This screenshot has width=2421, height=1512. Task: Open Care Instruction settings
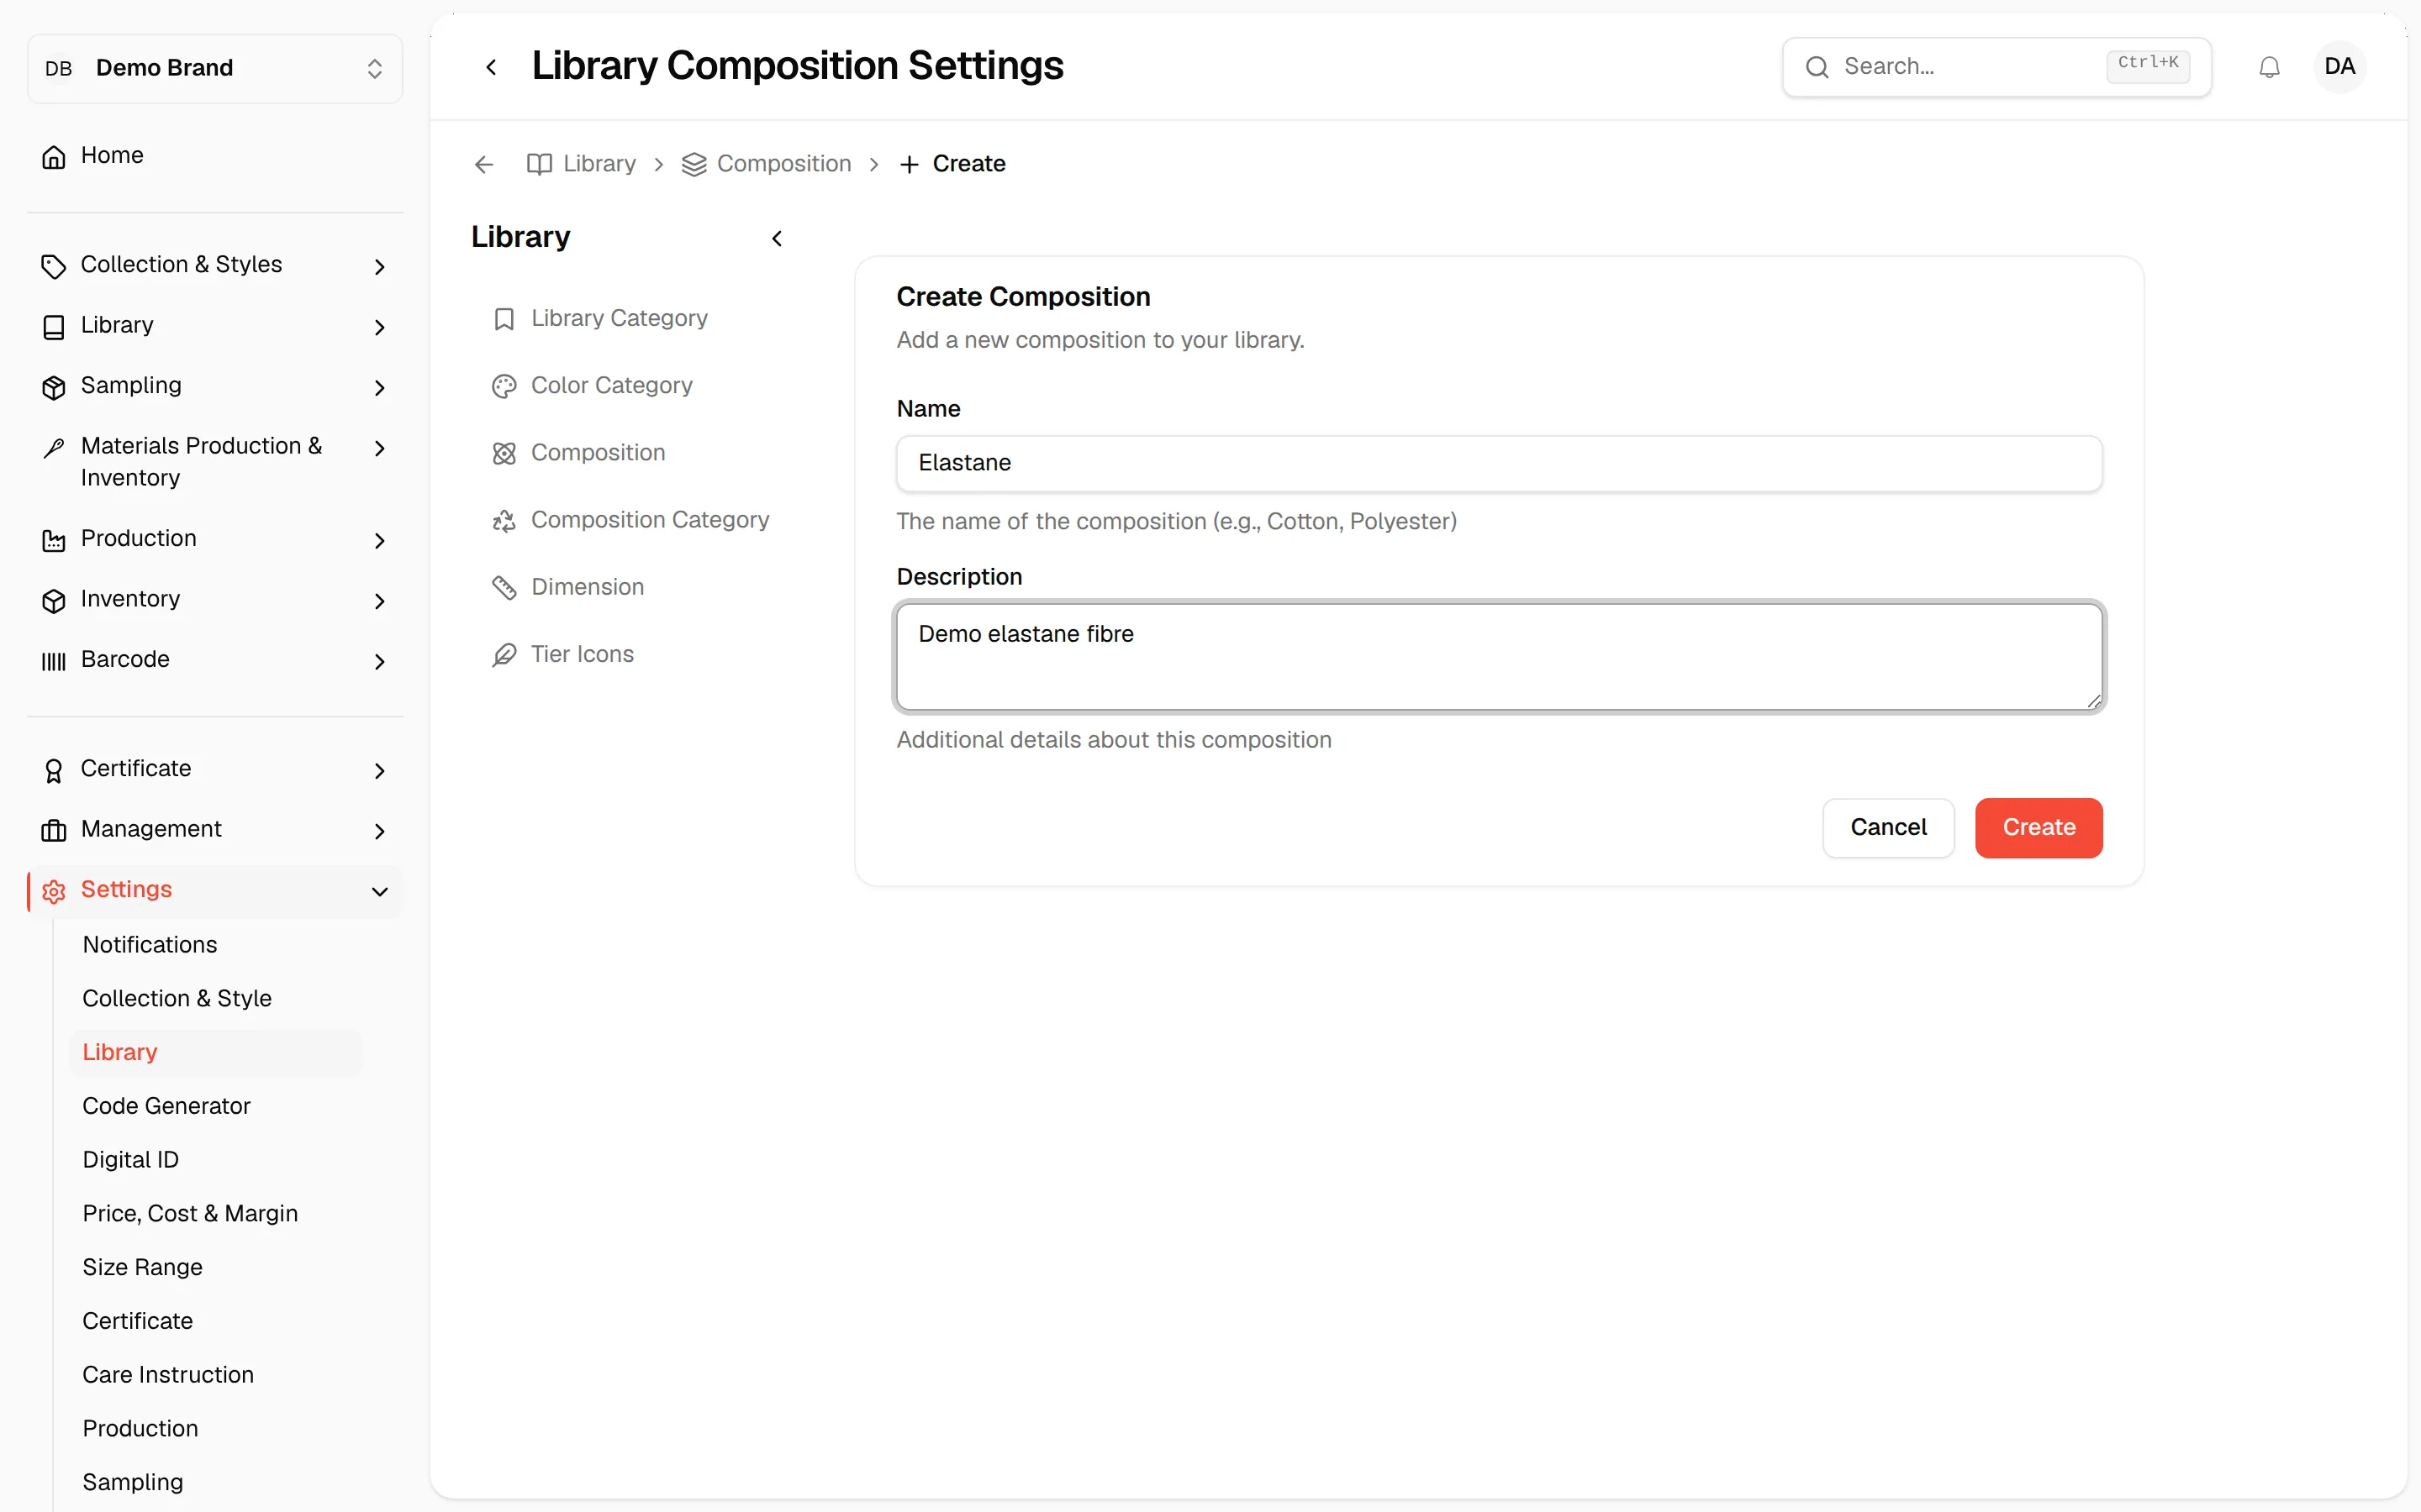point(168,1374)
